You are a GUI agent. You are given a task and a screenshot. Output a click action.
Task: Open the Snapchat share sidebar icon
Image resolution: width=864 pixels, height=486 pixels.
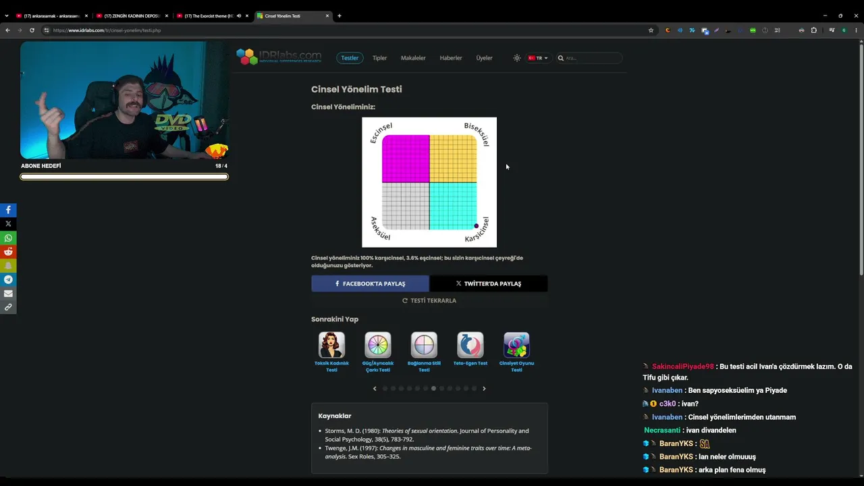[x=8, y=265]
